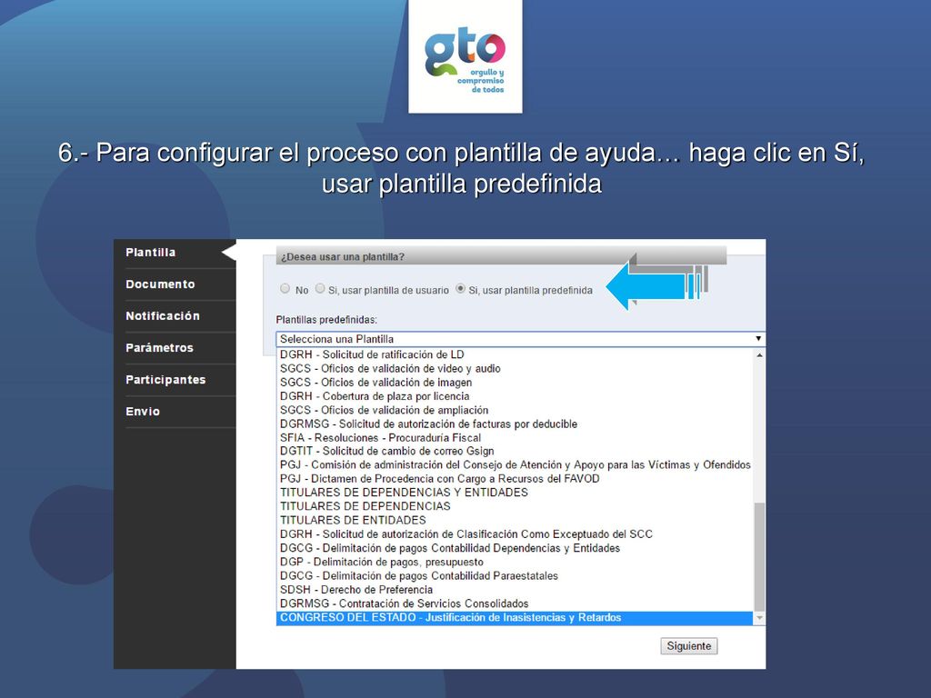Image resolution: width=931 pixels, height=698 pixels.
Task: Select the 'TITULARES DE DEPENDENCIAS' option
Action: [x=515, y=506]
